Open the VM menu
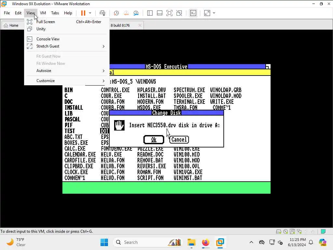Viewport: 333px width, 250px height. [43, 13]
